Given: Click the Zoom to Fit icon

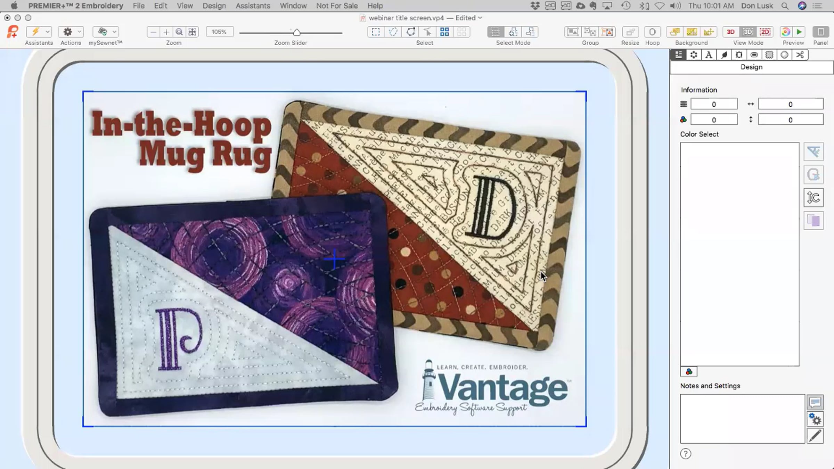Looking at the screenshot, I should [193, 32].
